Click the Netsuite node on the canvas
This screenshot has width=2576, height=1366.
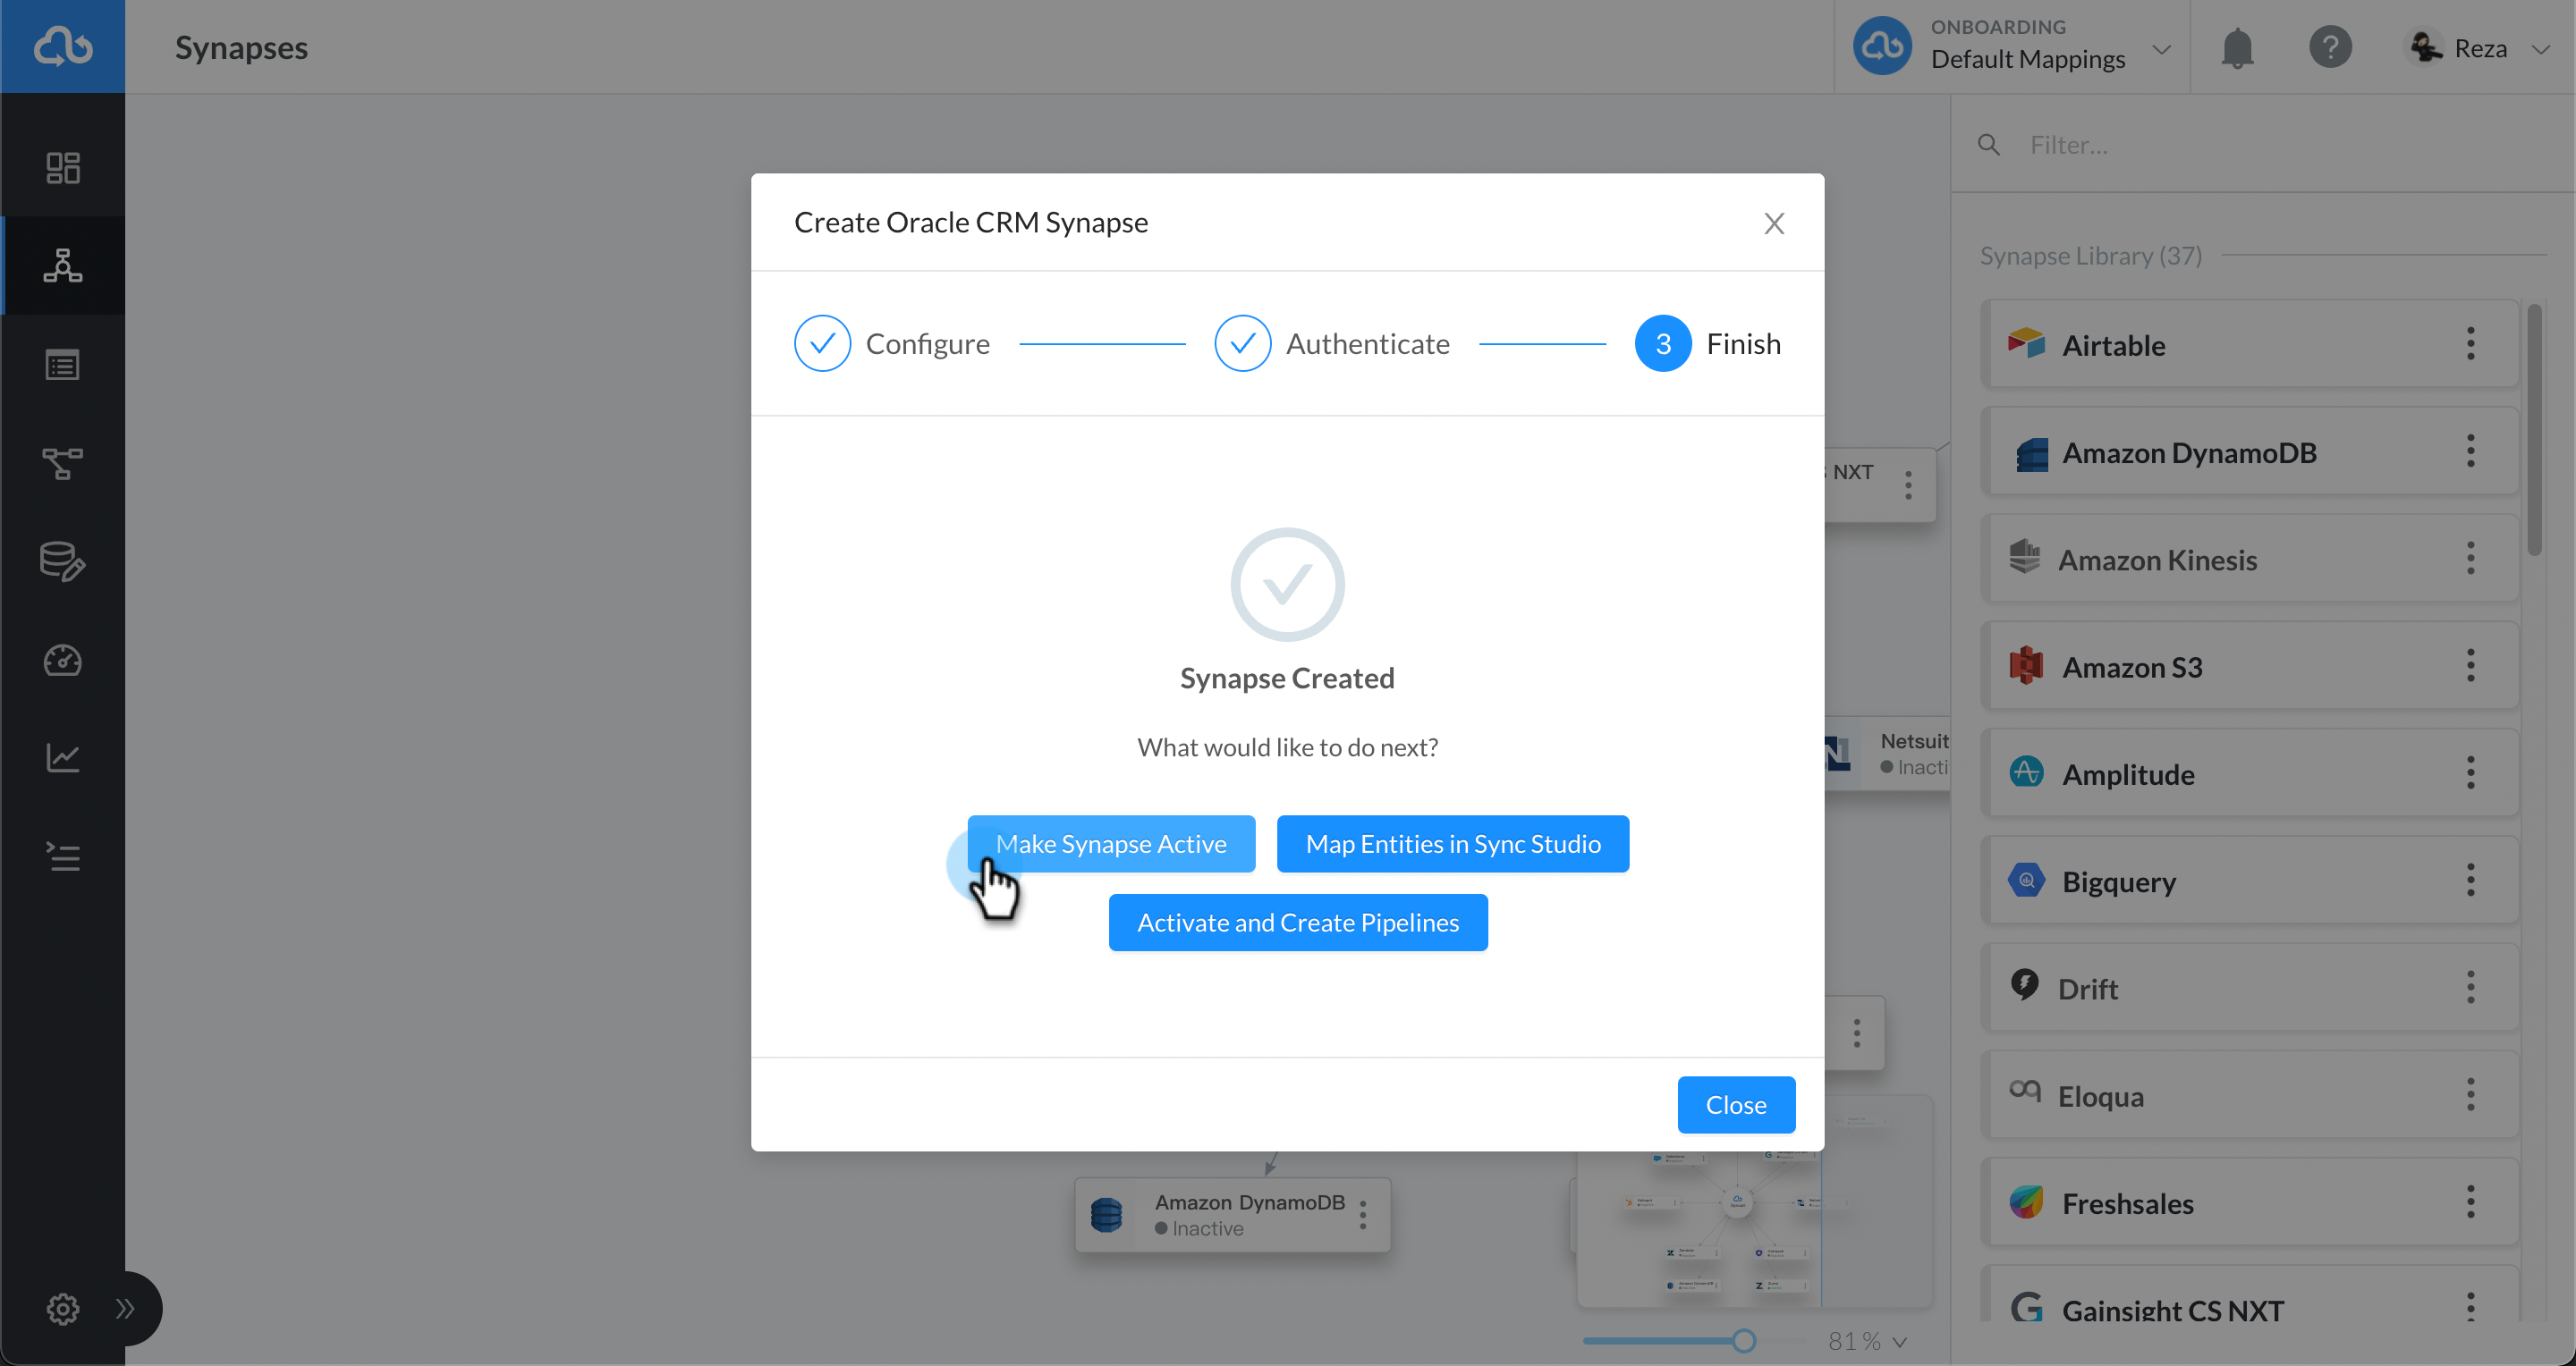[x=1886, y=754]
